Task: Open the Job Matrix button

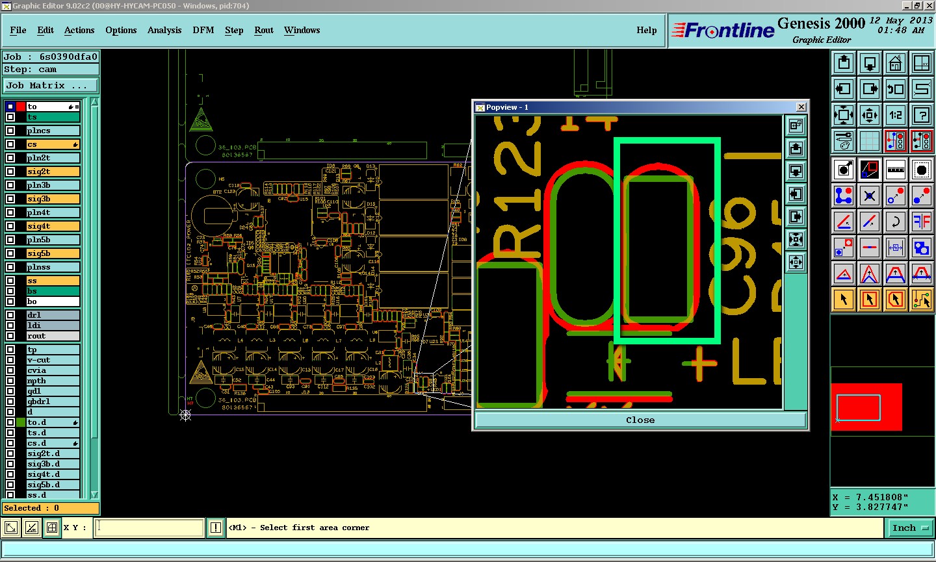Action: 51,86
